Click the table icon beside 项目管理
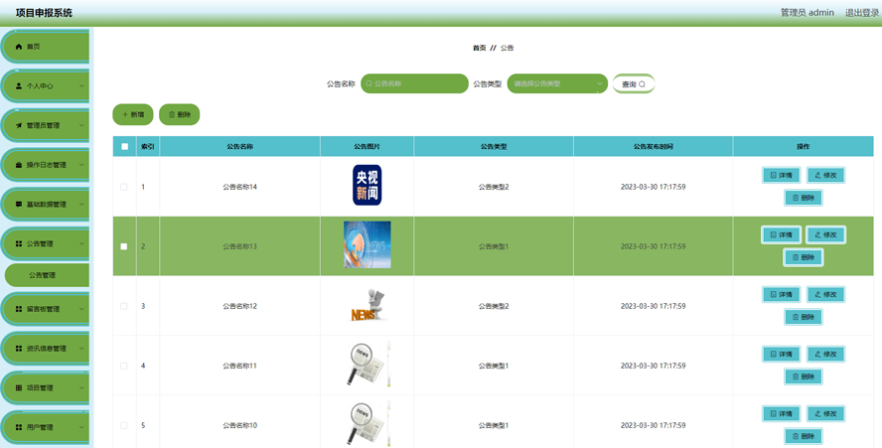This screenshot has height=448, width=882. pos(19,387)
